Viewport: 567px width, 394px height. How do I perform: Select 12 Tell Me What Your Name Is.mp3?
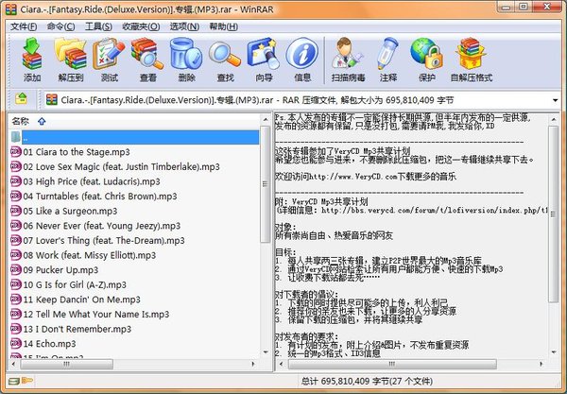[96, 314]
